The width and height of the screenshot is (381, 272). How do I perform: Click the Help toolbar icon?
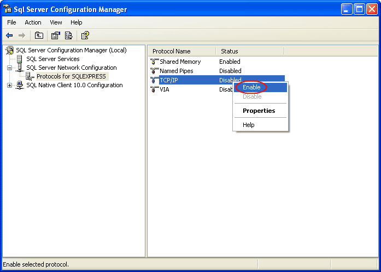click(x=85, y=35)
